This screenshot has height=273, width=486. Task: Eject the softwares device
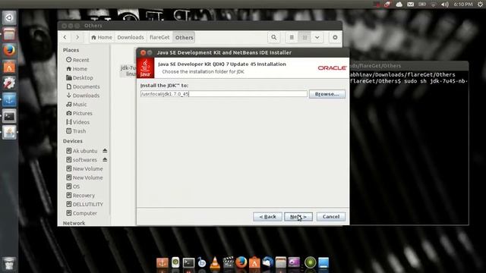[x=105, y=160]
